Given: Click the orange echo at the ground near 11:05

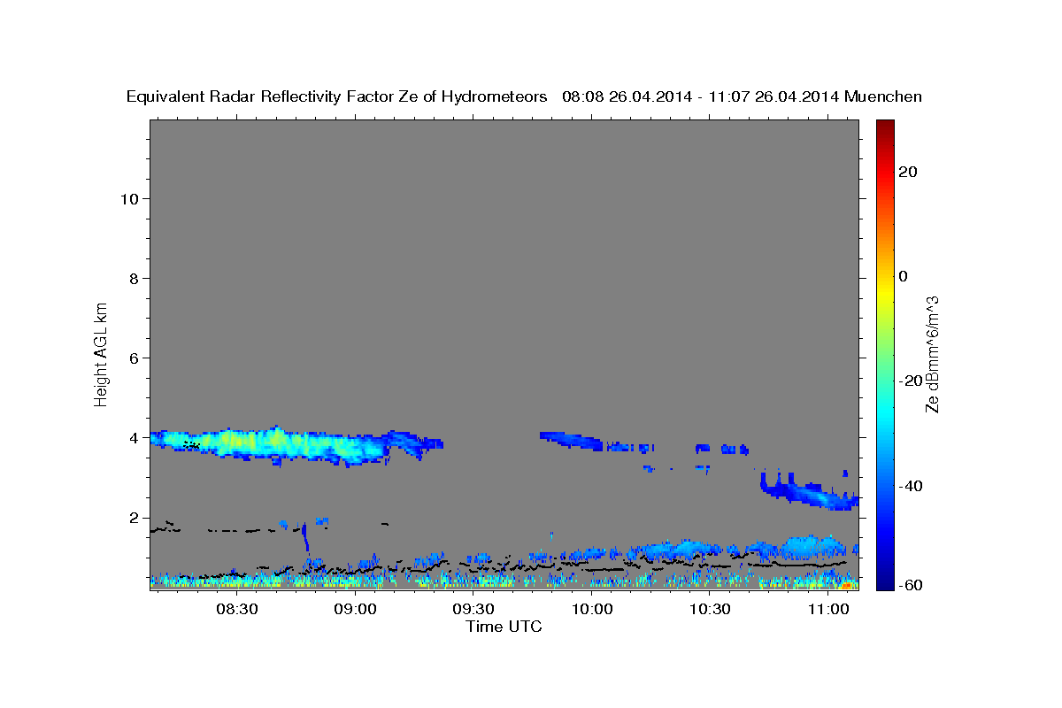Looking at the screenshot, I should [x=848, y=586].
